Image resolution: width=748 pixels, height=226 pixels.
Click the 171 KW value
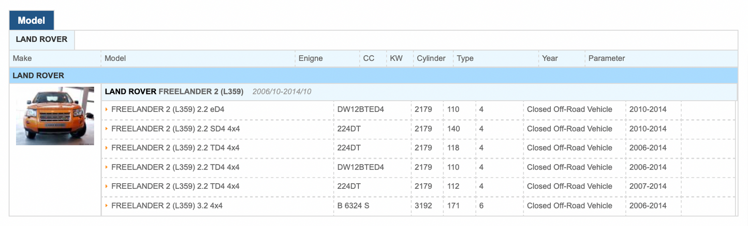[453, 205]
